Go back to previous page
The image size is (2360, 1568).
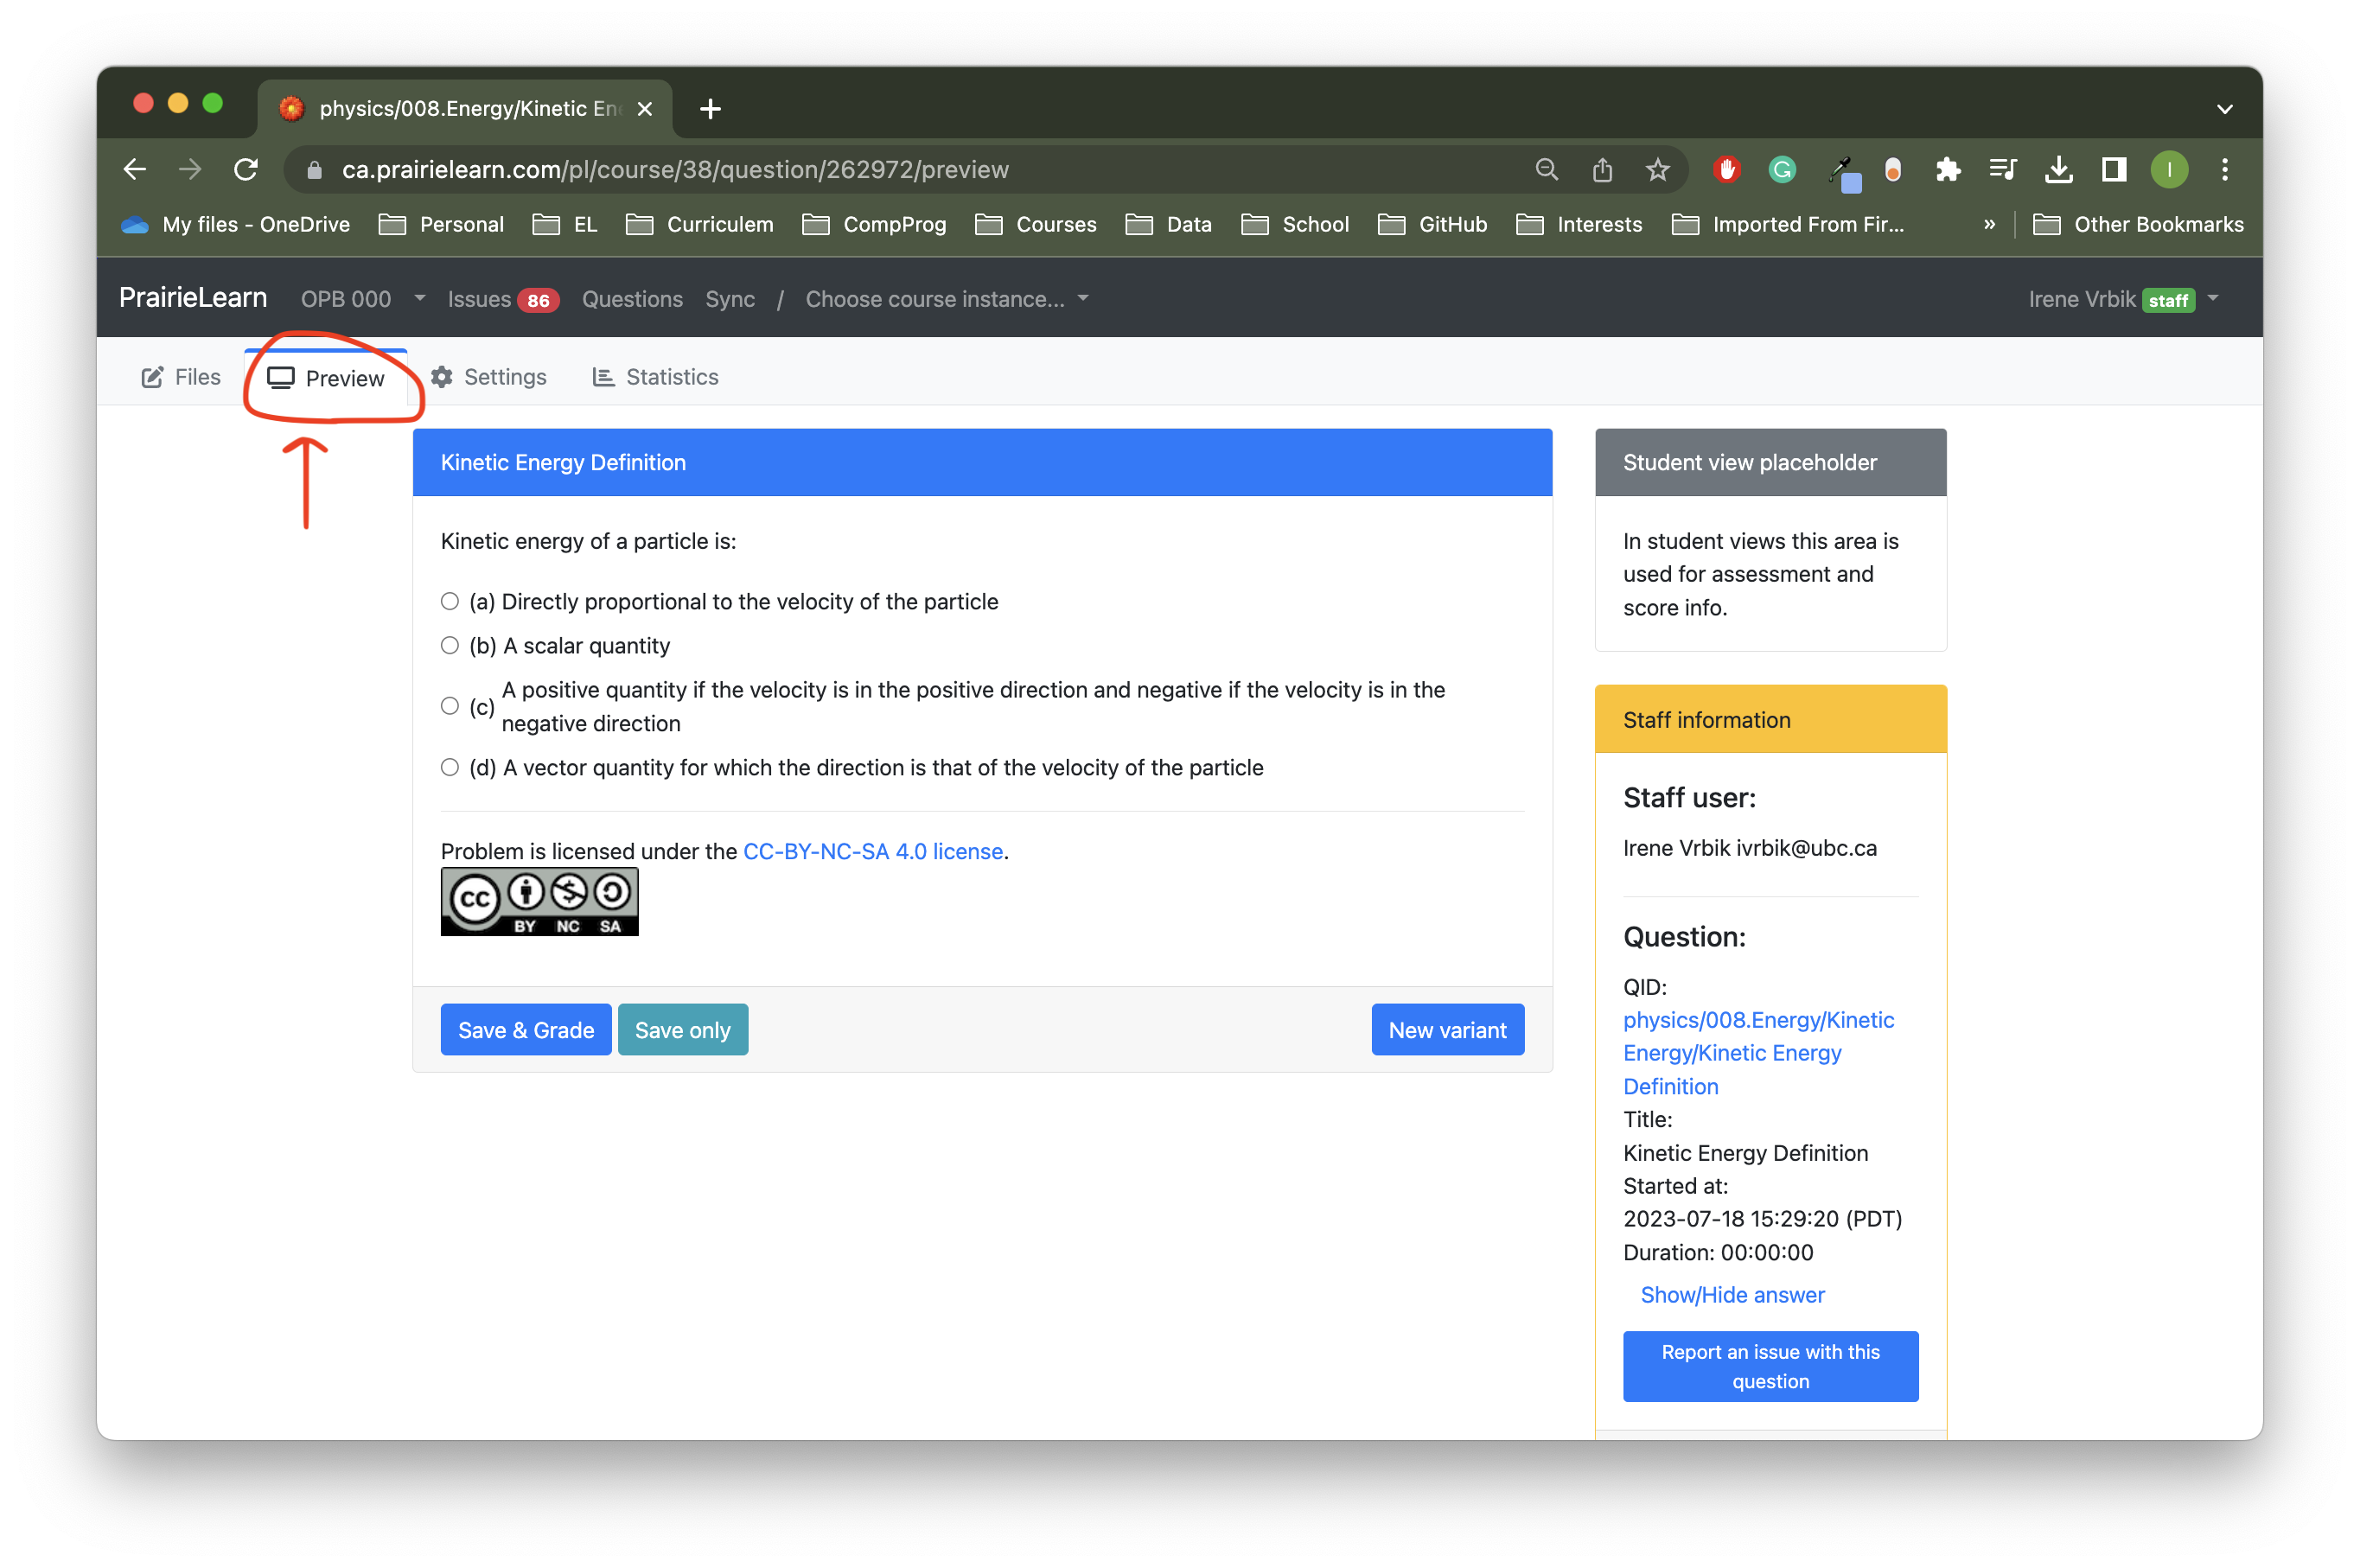(135, 169)
